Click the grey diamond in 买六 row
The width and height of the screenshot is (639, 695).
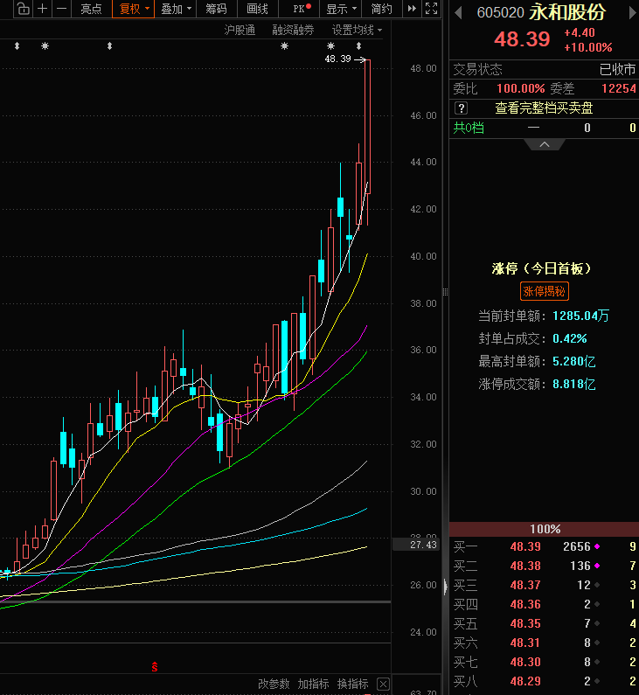[x=597, y=643]
